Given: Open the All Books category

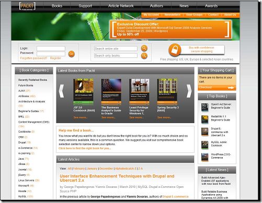Looking at the screenshot, I should [x=27, y=96].
